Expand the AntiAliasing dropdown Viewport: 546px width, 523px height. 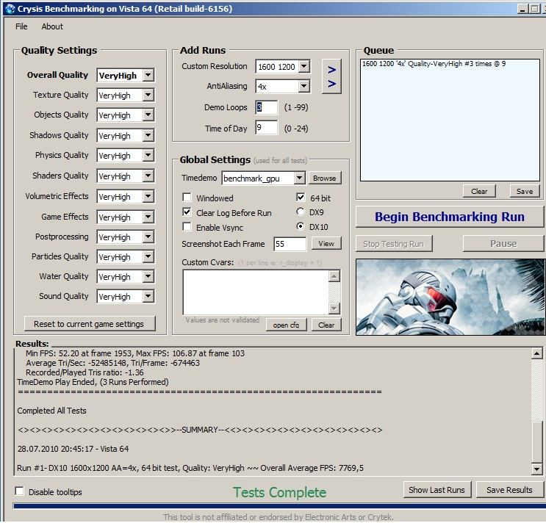(304, 86)
